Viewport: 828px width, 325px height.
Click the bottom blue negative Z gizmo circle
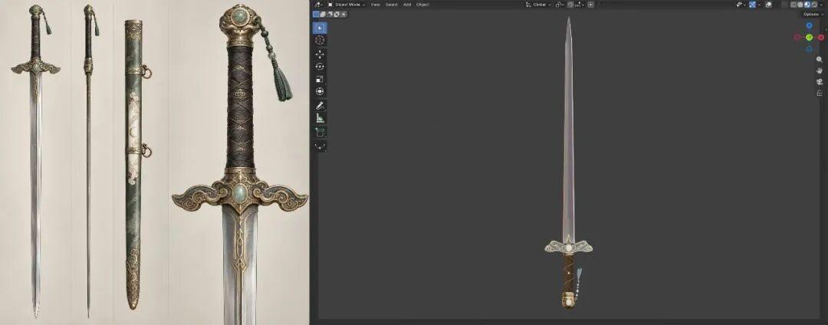809,49
